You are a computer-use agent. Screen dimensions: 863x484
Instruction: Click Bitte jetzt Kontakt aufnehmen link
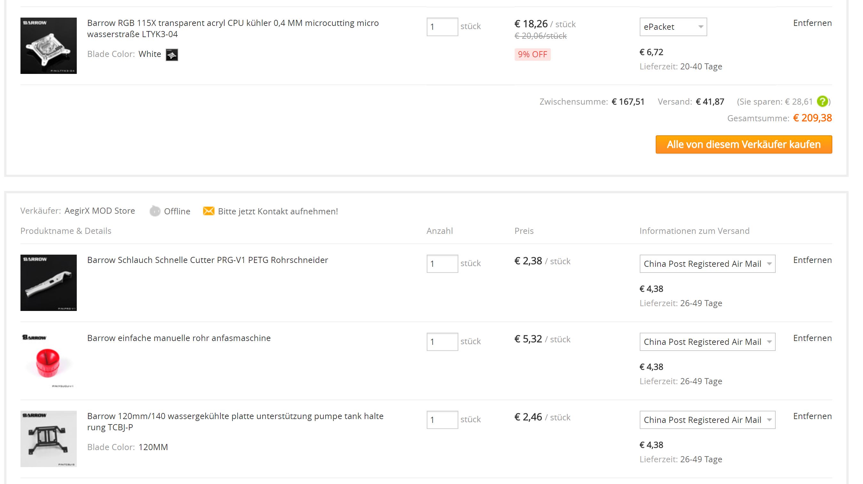coord(278,211)
